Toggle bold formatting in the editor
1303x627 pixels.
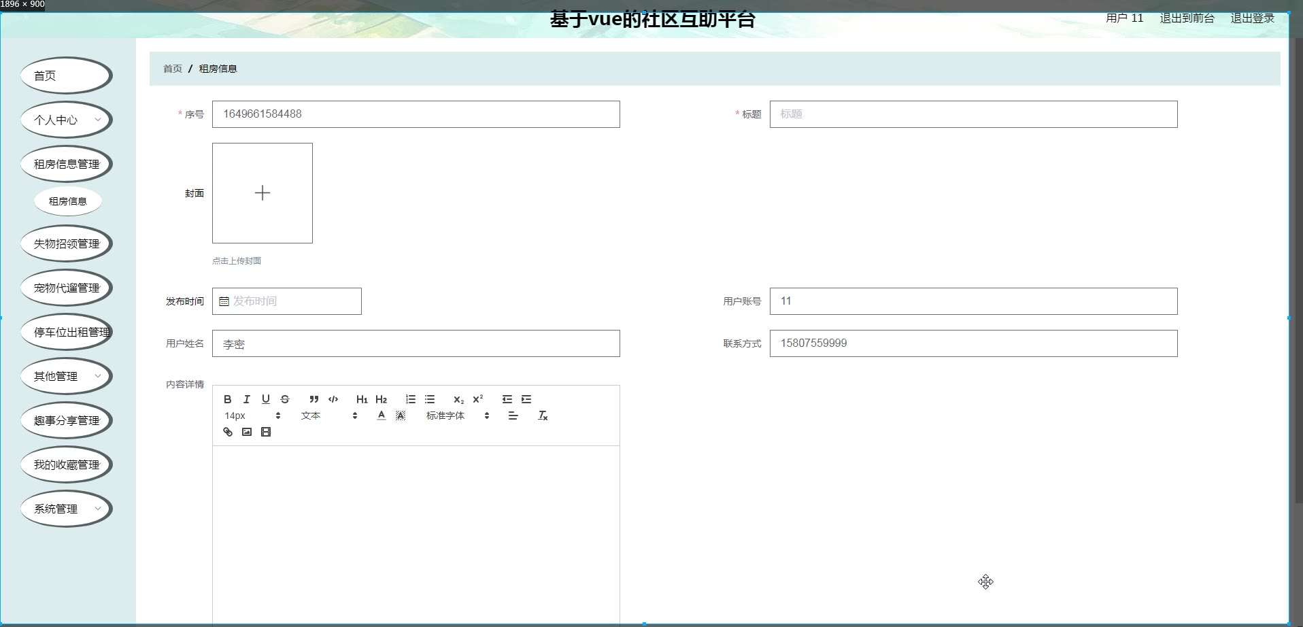[x=228, y=399]
